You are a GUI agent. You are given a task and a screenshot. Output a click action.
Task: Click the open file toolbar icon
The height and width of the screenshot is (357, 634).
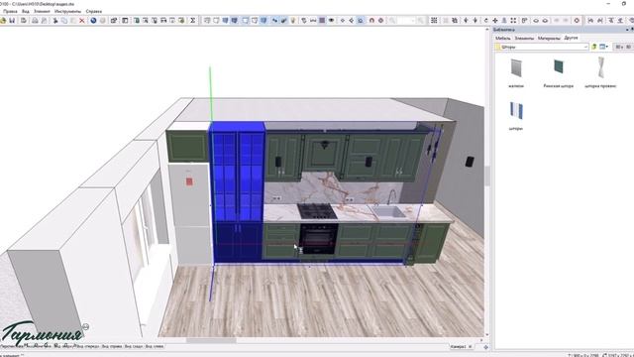point(3,20)
